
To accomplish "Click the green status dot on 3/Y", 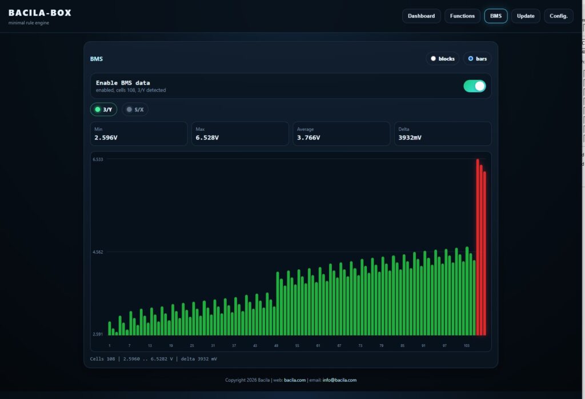I will point(98,109).
